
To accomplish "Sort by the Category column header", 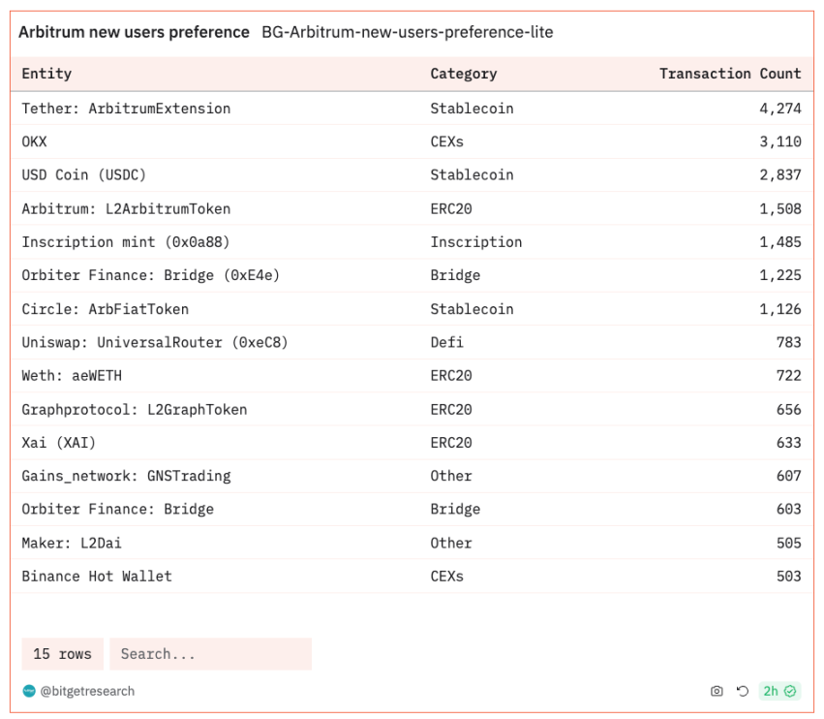I will [464, 74].
